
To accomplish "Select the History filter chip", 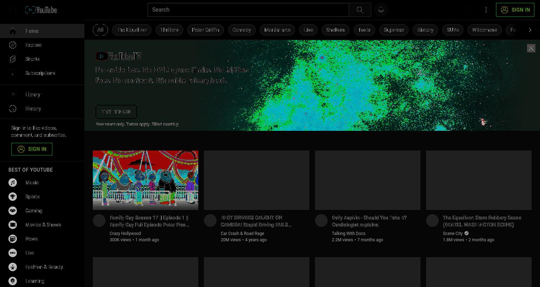I will (425, 30).
